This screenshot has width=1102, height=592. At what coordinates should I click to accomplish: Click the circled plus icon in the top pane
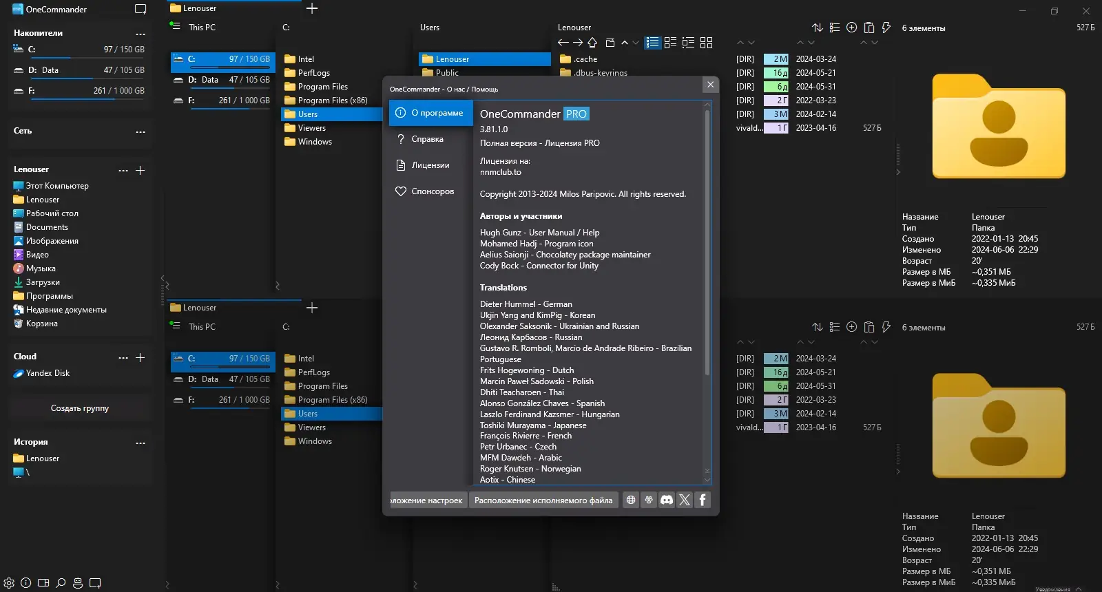pyautogui.click(x=852, y=28)
